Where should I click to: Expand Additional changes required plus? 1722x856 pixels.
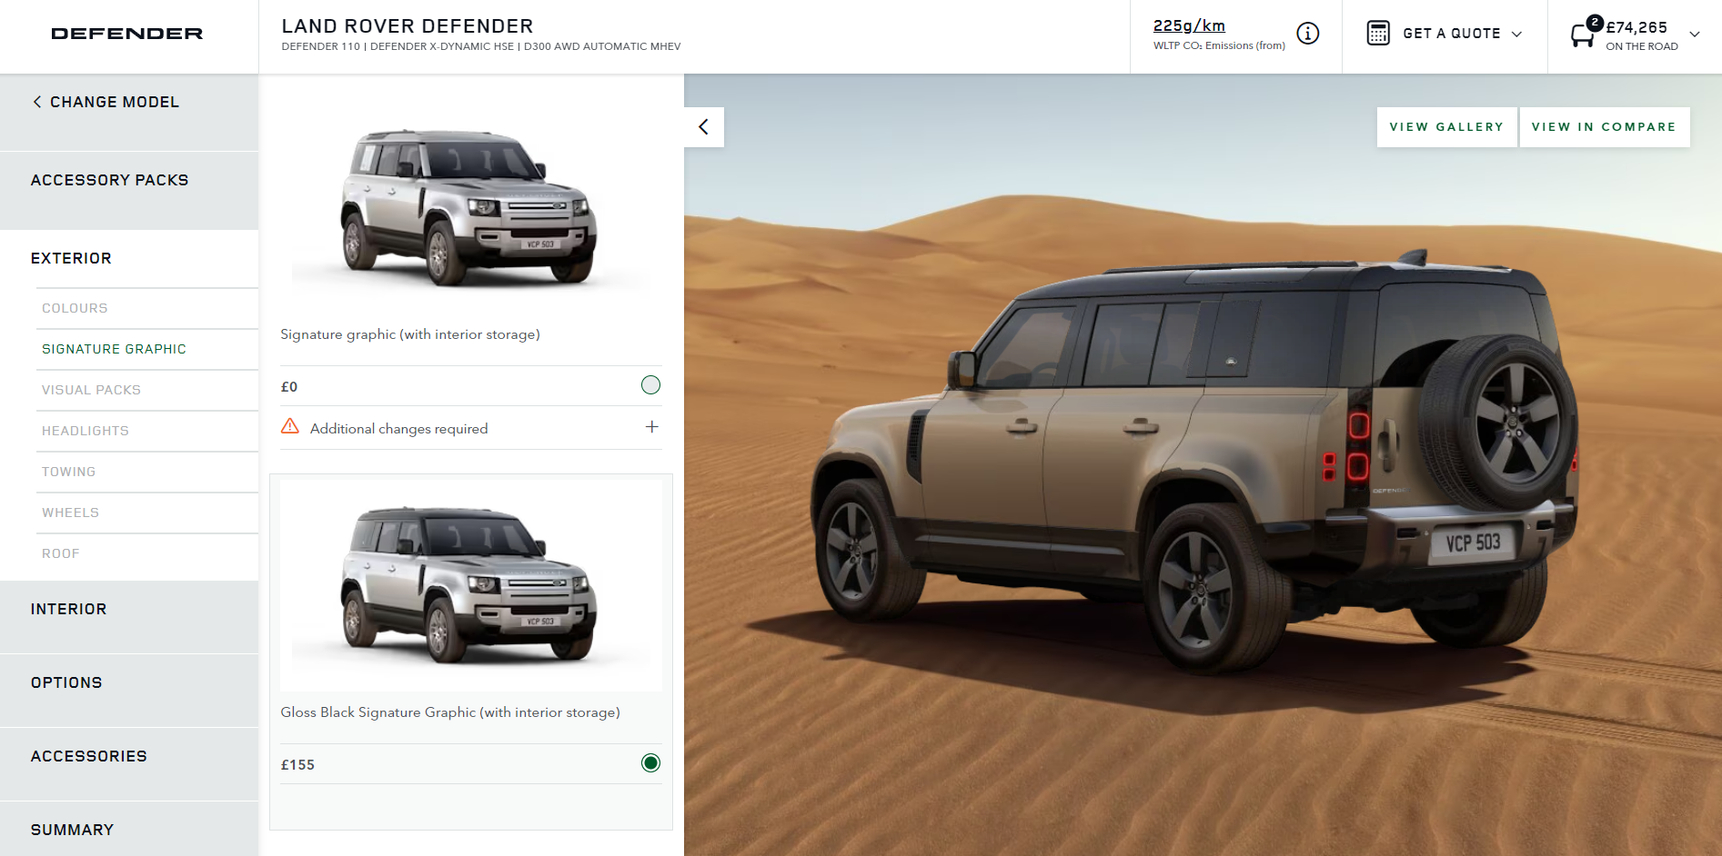point(652,427)
